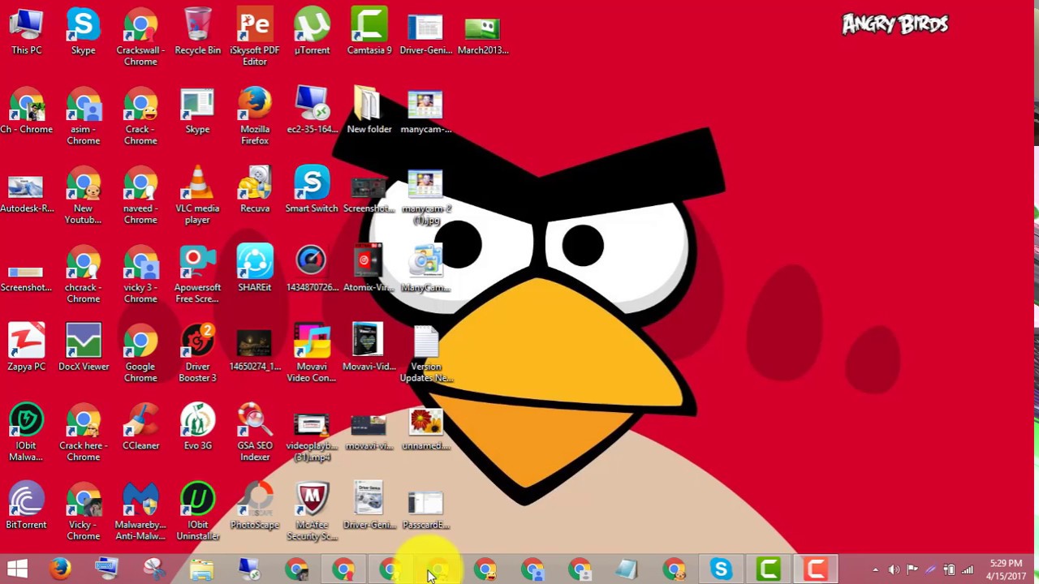Launch Zapya PC

pos(26,347)
